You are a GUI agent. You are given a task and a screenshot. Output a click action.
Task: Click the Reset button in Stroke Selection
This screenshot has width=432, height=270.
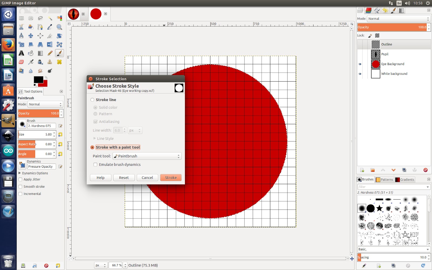tap(124, 177)
